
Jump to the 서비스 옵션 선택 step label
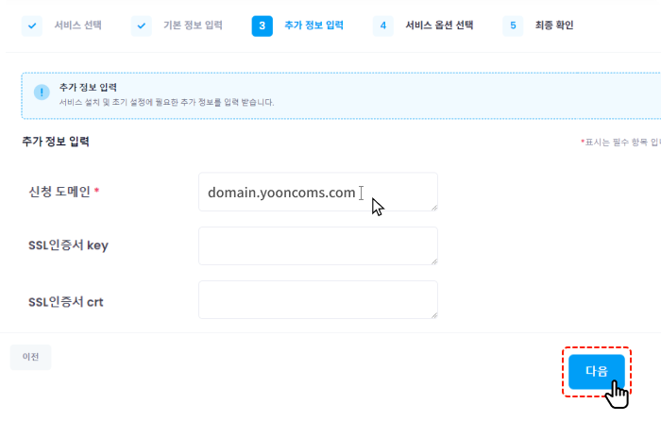pos(439,25)
